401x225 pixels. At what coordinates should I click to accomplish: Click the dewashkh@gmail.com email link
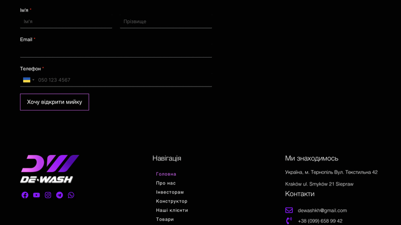point(322,210)
